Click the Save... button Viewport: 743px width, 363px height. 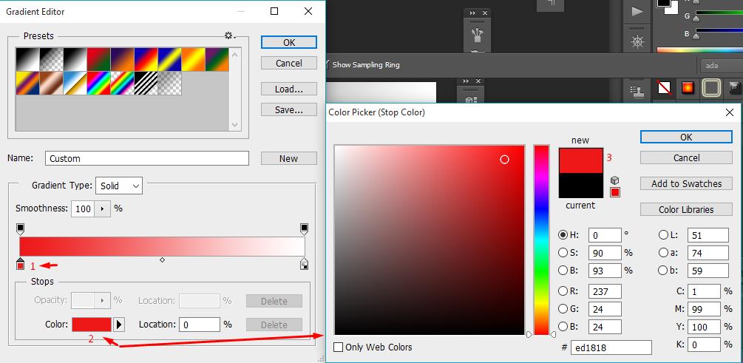pos(289,110)
